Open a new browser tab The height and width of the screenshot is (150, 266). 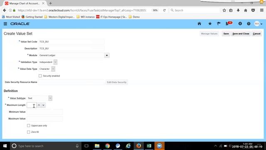click(50, 3)
